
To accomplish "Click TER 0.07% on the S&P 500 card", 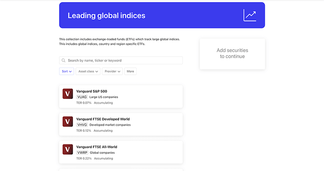I will (x=84, y=103).
